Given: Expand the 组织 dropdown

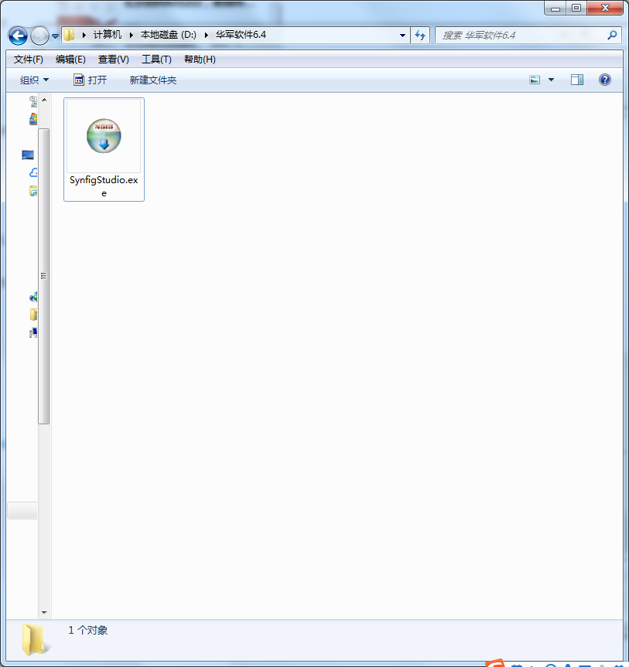Looking at the screenshot, I should (x=34, y=80).
